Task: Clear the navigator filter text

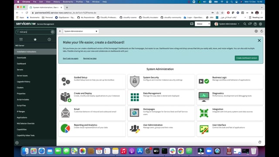Action: pyautogui.click(x=52, y=32)
